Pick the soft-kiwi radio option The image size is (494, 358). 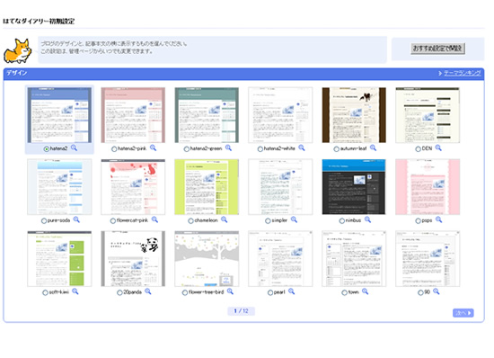45,292
